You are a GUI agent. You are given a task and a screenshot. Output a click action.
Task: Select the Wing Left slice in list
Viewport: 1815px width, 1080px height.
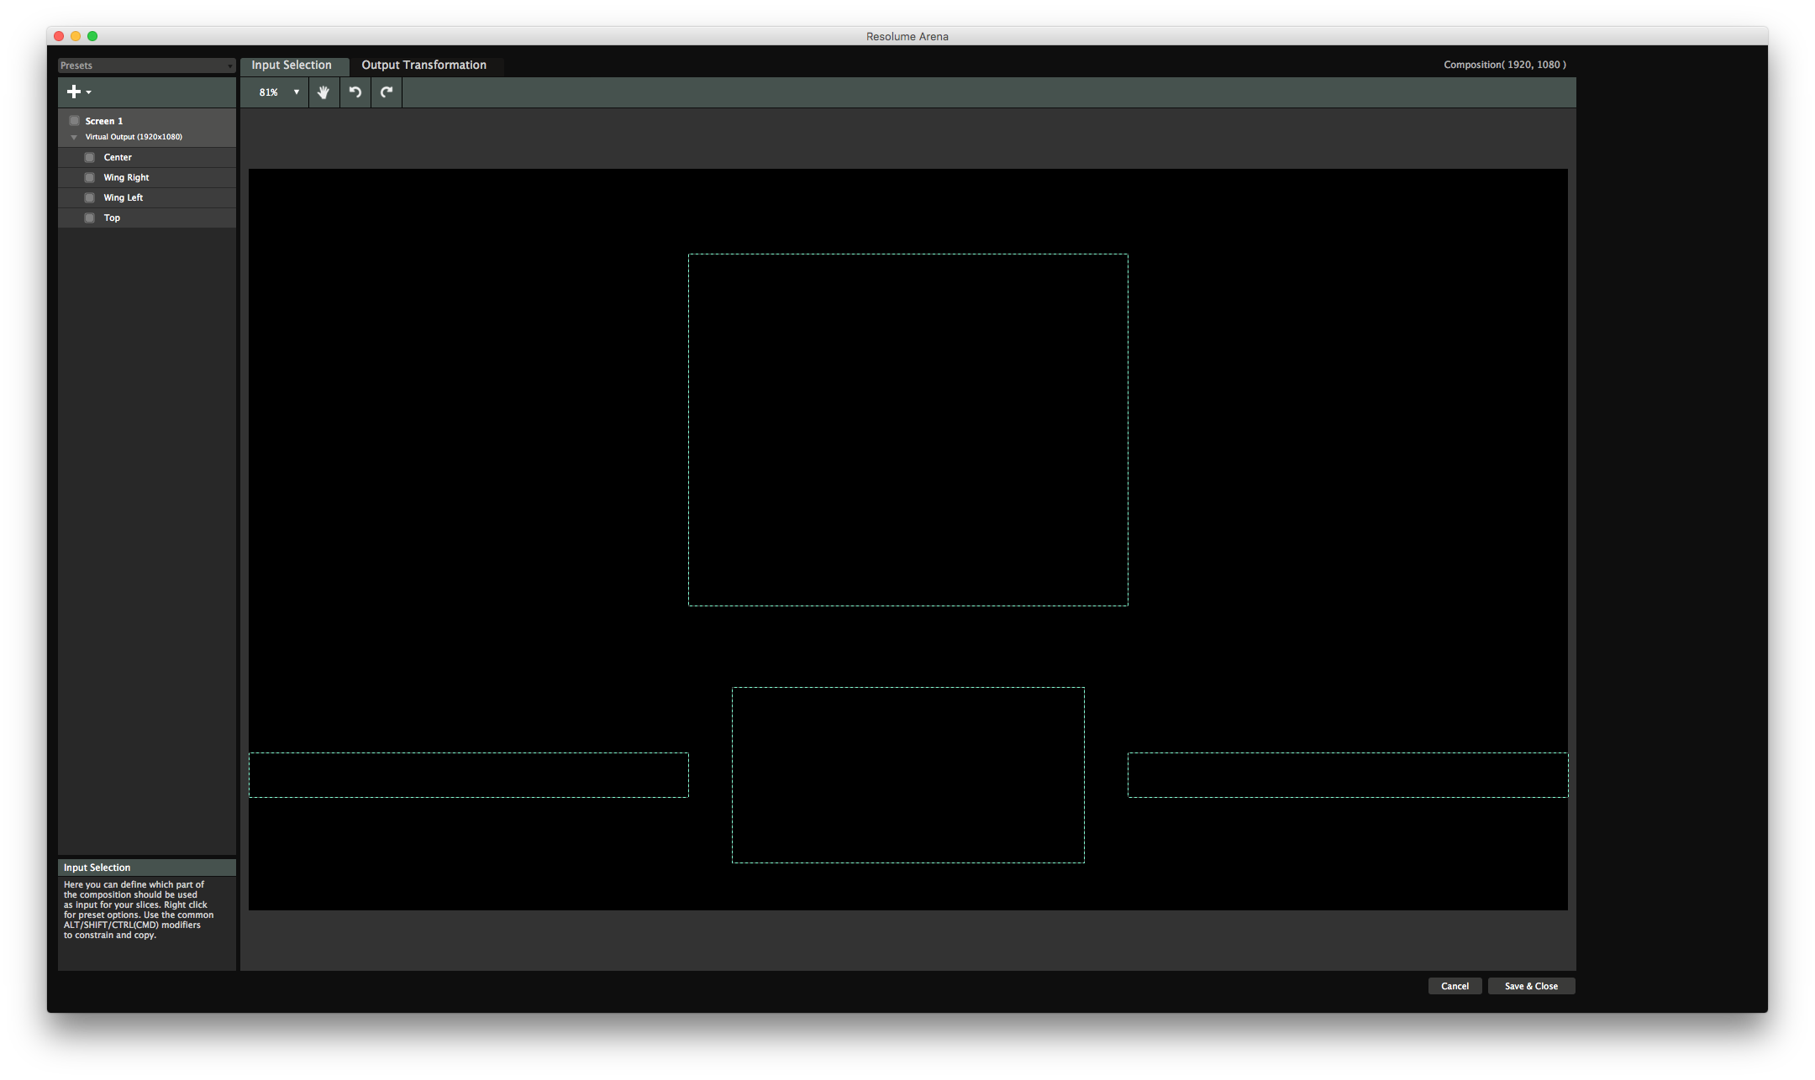[124, 197]
